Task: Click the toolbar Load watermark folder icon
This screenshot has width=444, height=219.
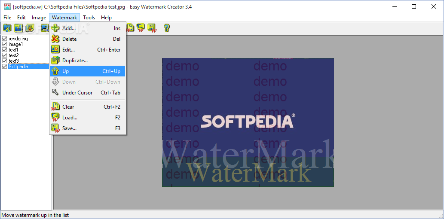Action: pyautogui.click(x=141, y=28)
